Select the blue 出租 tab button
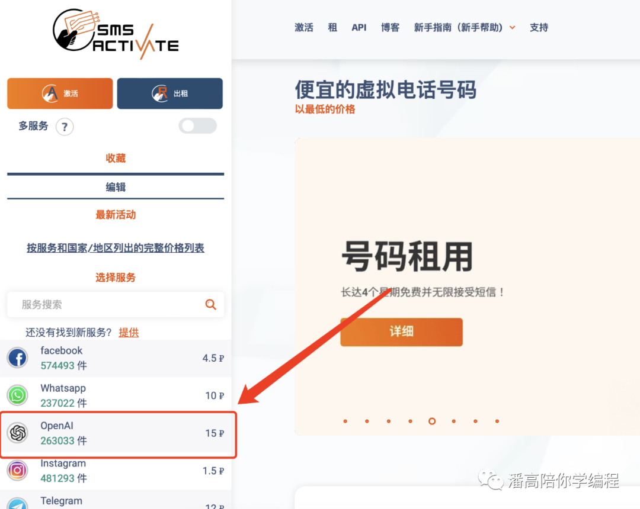 (170, 94)
